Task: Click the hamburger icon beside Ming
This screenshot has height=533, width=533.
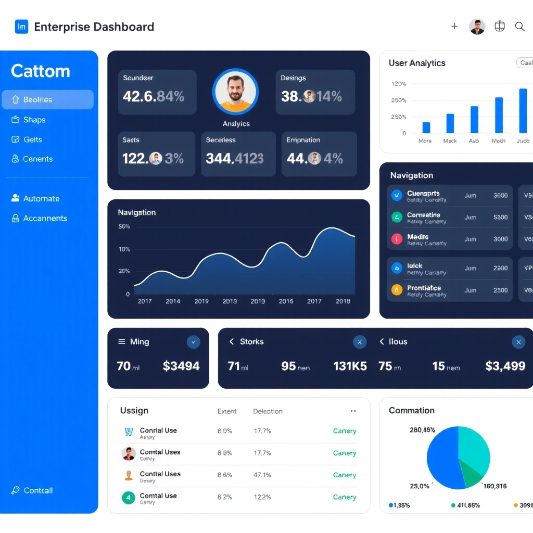Action: point(122,342)
